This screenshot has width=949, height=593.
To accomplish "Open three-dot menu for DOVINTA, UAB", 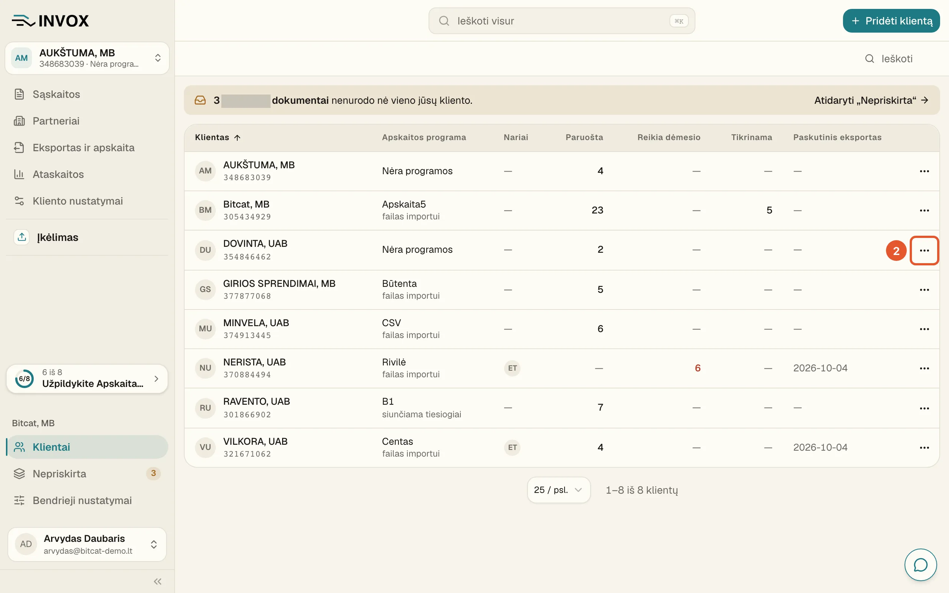I will tap(924, 250).
